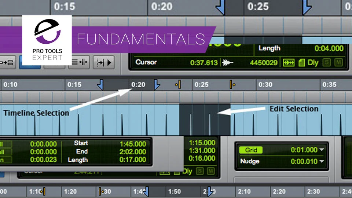This screenshot has width=352, height=198.
Task: Click the Length value 0:04.000
Action: [329, 48]
